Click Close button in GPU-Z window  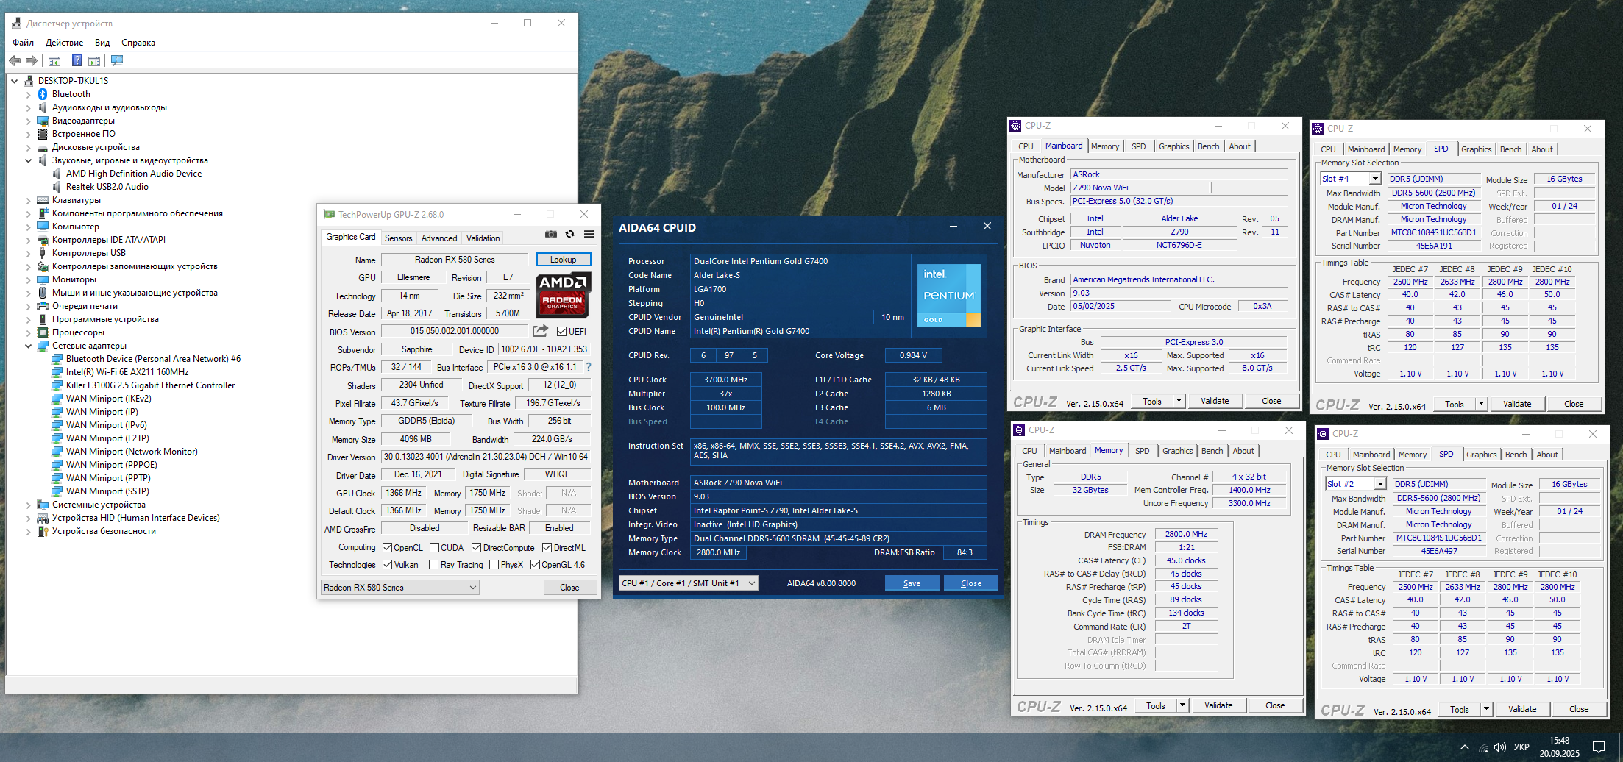tap(569, 588)
